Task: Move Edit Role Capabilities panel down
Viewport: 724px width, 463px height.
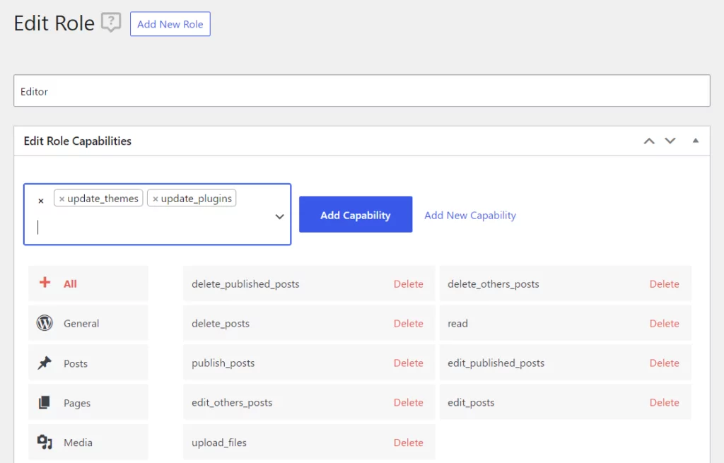Action: (x=670, y=141)
